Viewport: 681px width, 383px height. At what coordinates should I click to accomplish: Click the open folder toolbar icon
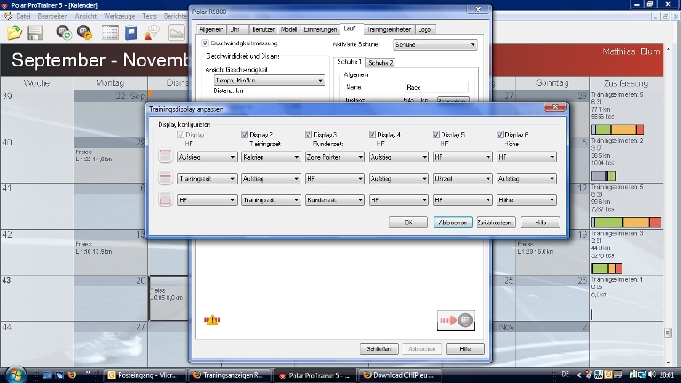click(x=14, y=33)
